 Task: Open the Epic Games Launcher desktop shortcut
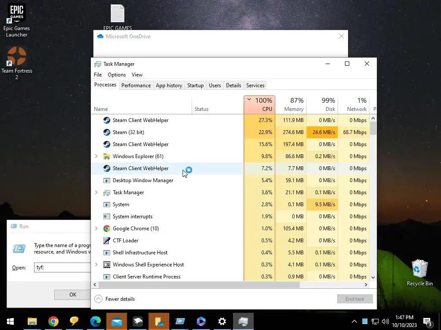coord(17,20)
